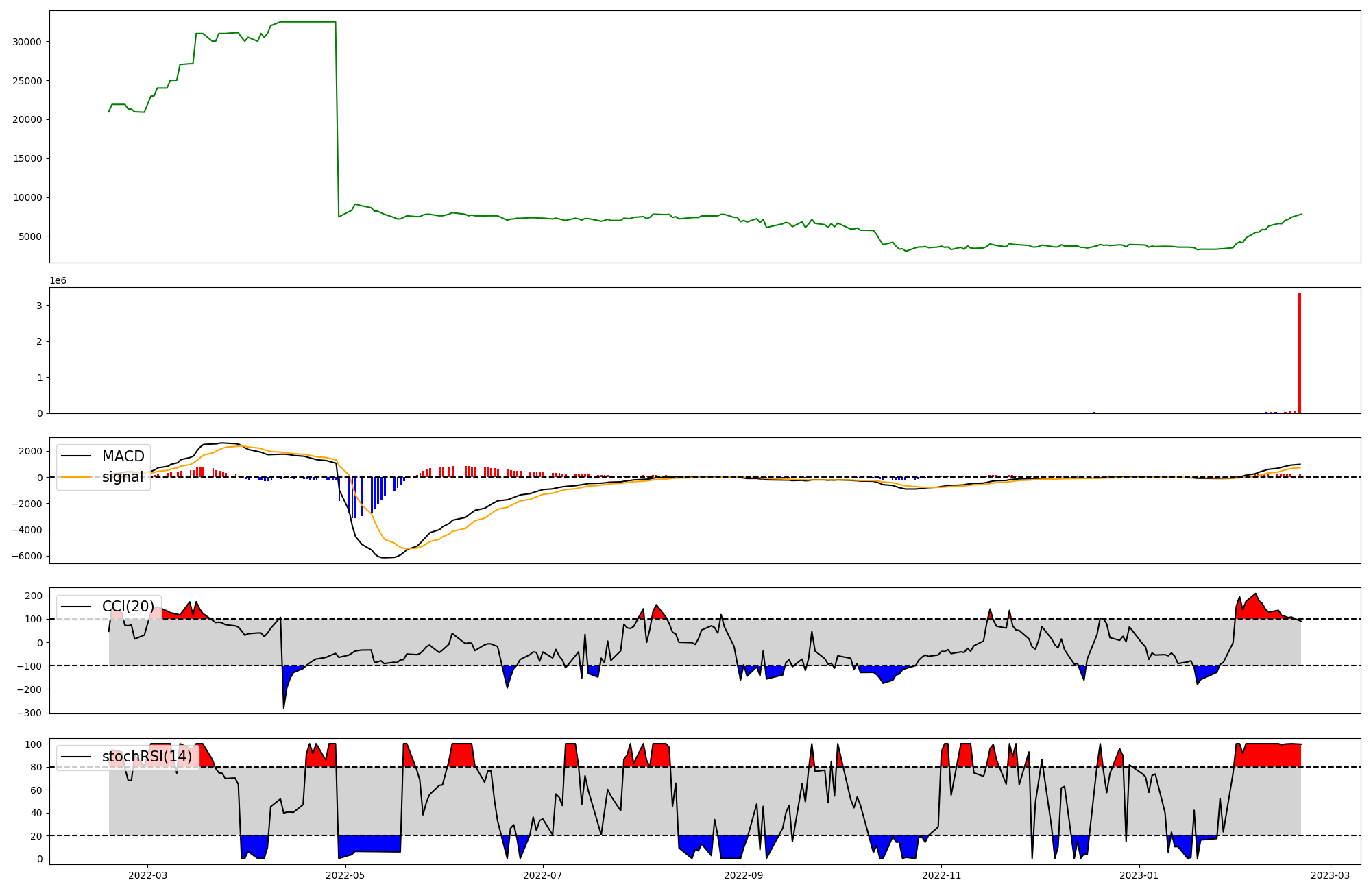Click the -6000 MACD axis tick label
This screenshot has width=1371, height=891.
point(26,557)
